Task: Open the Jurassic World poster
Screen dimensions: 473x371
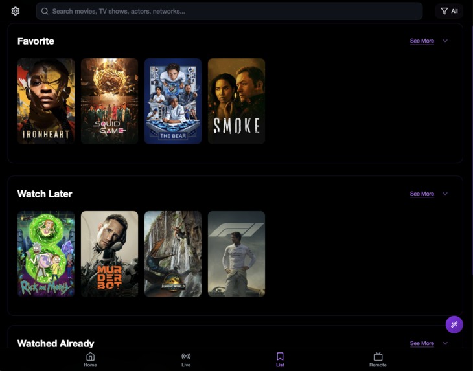Action: [x=173, y=254]
